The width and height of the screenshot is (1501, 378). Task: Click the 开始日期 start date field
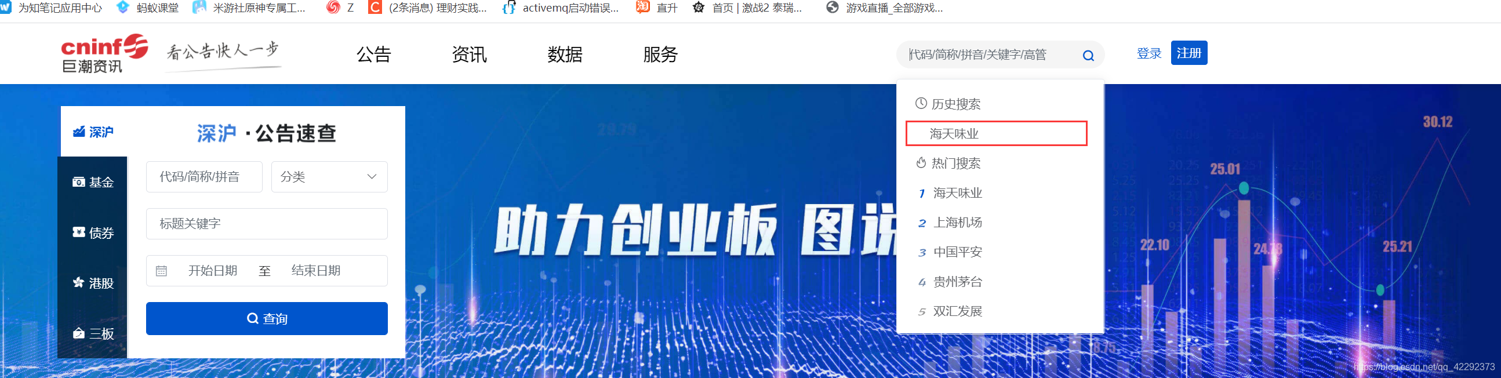(213, 271)
